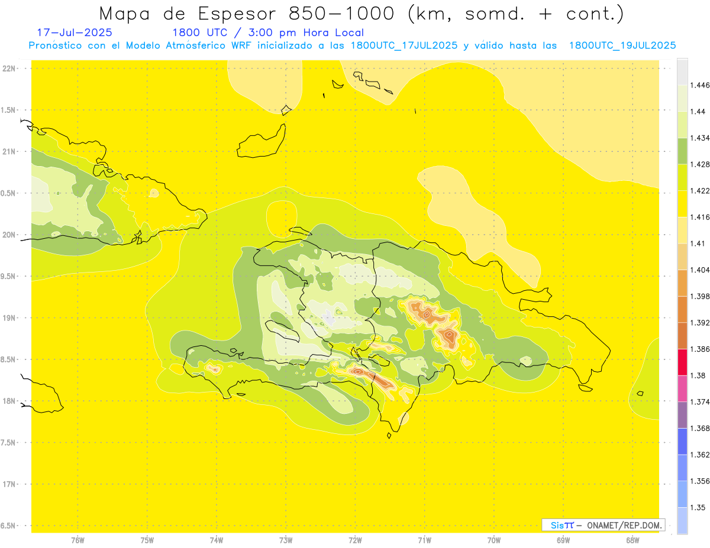Click the orange swatch between 1.398 and 1.404
The height and width of the screenshot is (548, 710).
click(682, 283)
